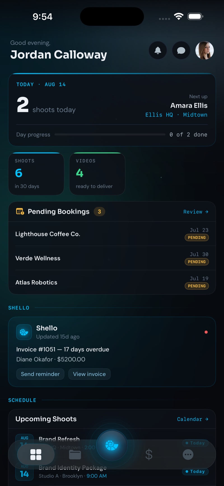Open the folder tab in bottom bar
The image size is (224, 486).
[x=75, y=455]
